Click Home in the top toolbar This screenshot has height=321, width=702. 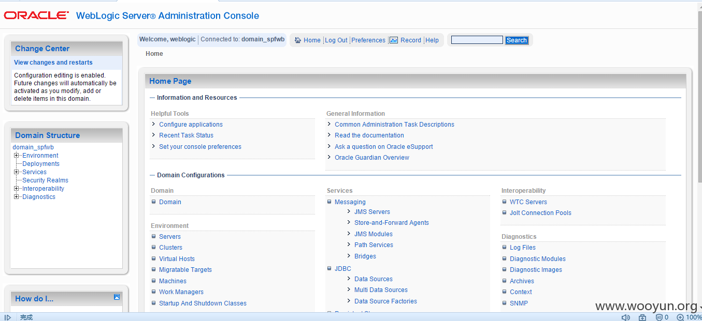(x=312, y=40)
